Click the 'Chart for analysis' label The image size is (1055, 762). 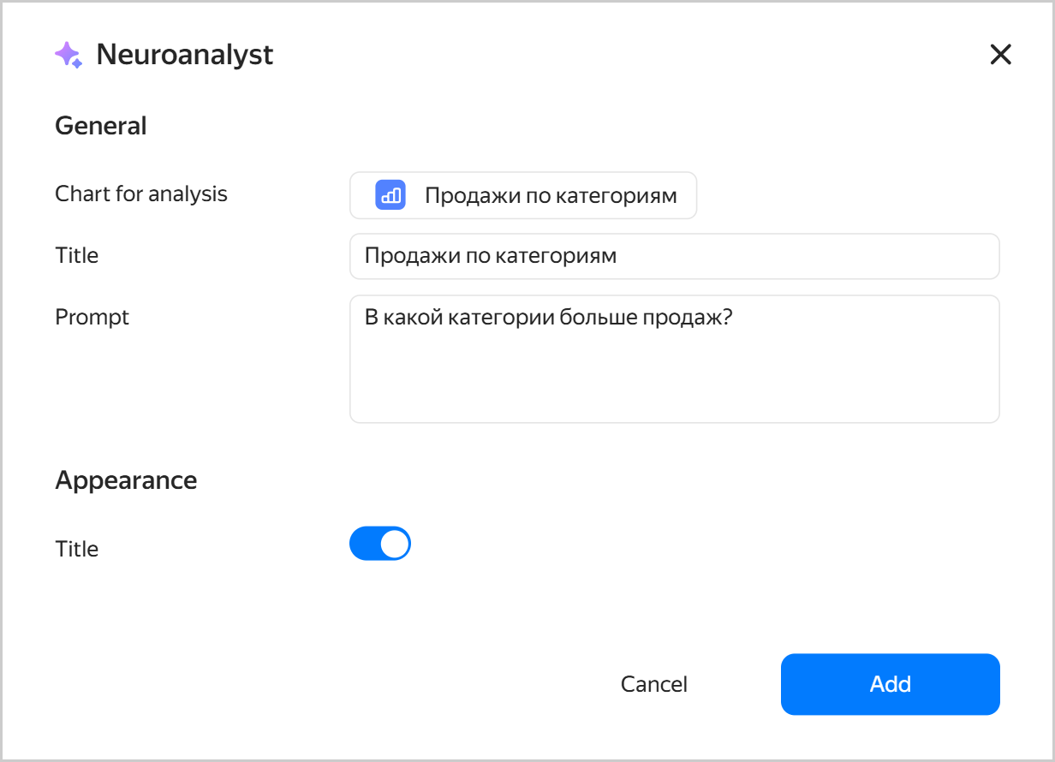(x=141, y=193)
